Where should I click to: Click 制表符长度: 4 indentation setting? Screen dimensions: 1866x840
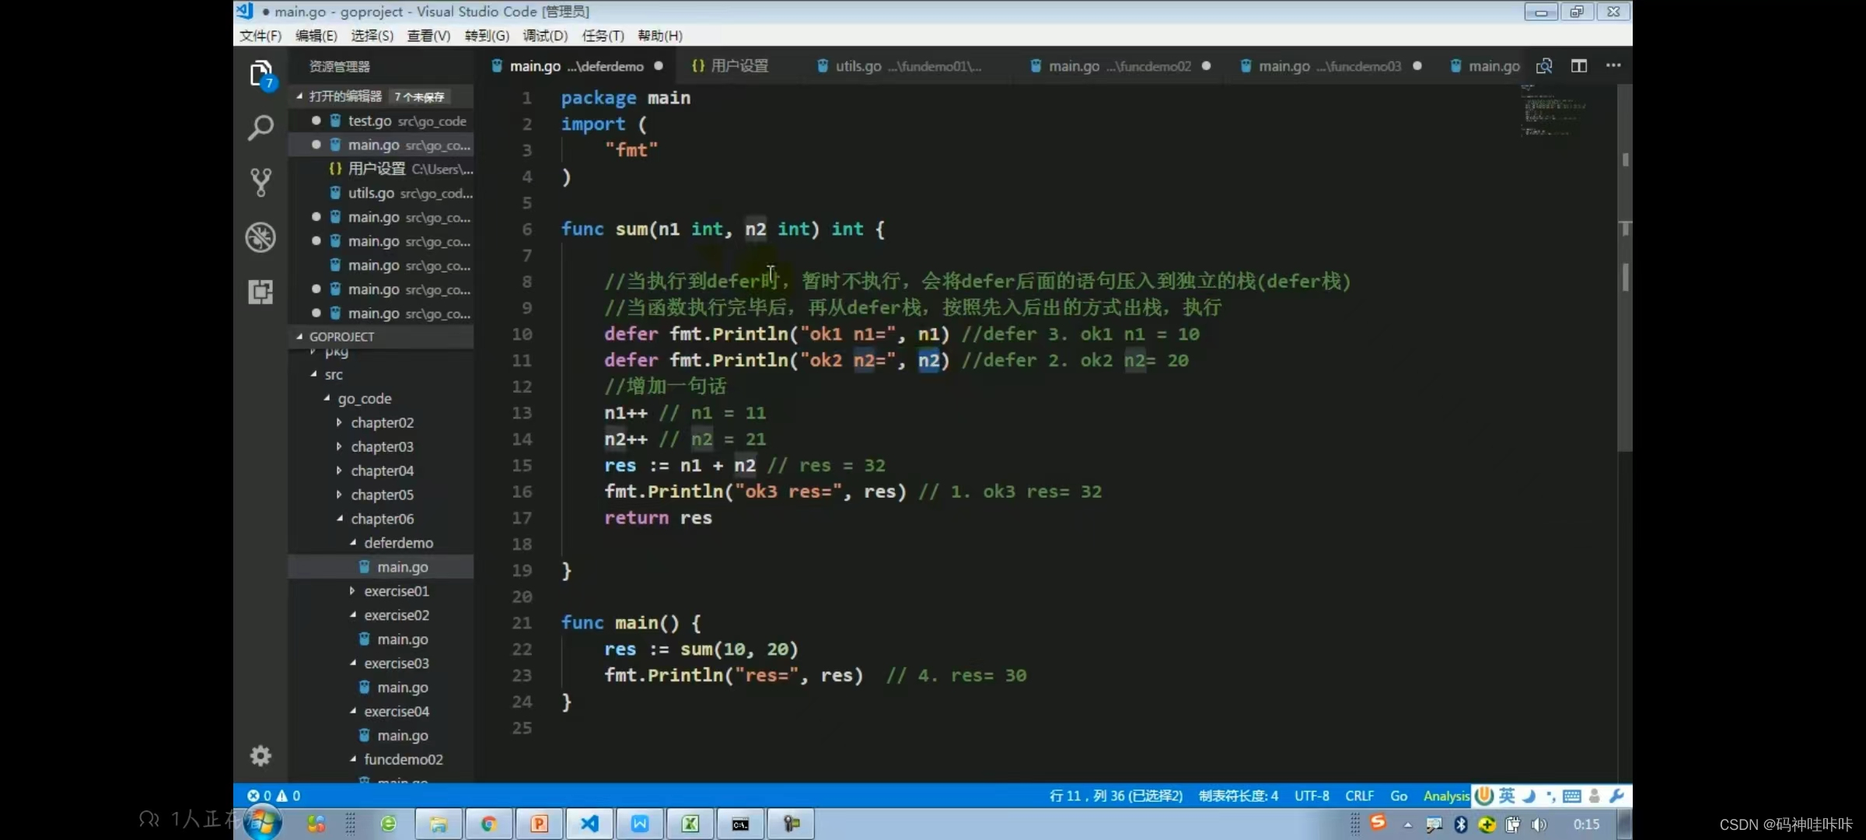click(x=1239, y=796)
